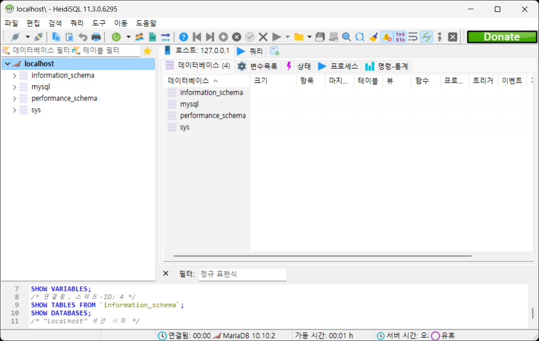Disconnect using the crossed plug icon
539x341 pixels.
39,37
